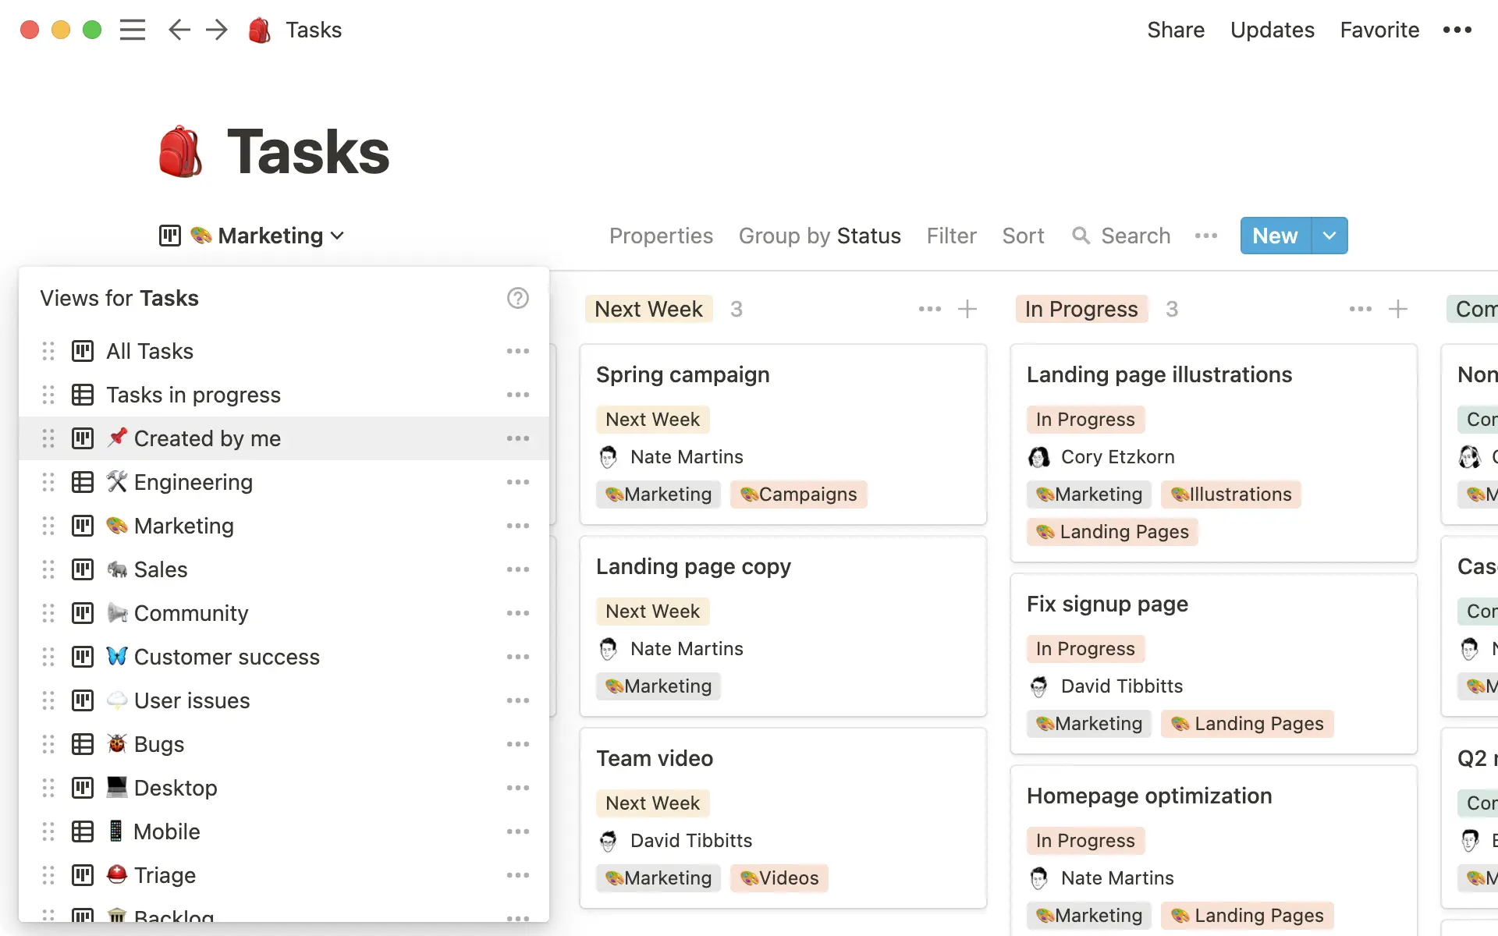The width and height of the screenshot is (1498, 936).
Task: Click the table view icon next to Bugs
Action: click(x=83, y=744)
